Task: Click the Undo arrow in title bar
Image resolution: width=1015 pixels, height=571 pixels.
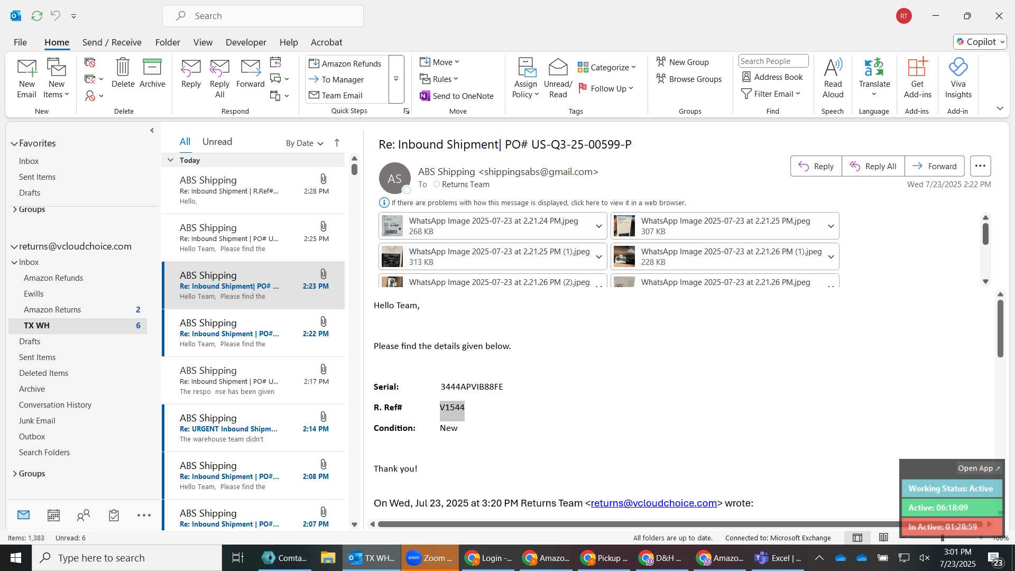Action: (x=56, y=16)
